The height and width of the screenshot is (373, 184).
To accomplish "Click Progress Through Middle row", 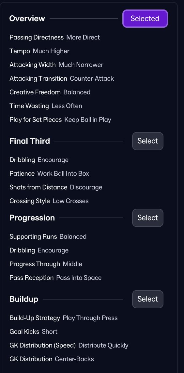I will (x=46, y=264).
